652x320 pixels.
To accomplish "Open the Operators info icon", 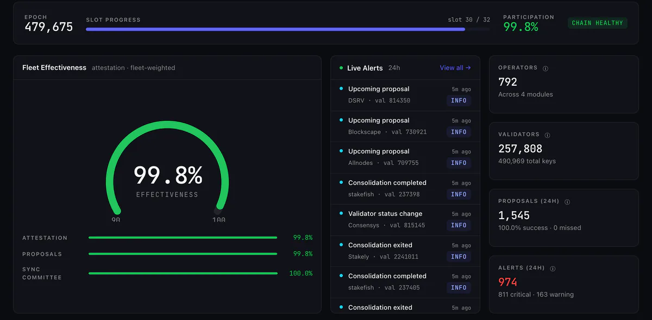I will click(546, 68).
